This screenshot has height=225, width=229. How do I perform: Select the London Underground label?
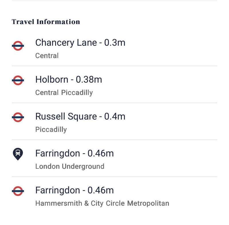click(70, 166)
